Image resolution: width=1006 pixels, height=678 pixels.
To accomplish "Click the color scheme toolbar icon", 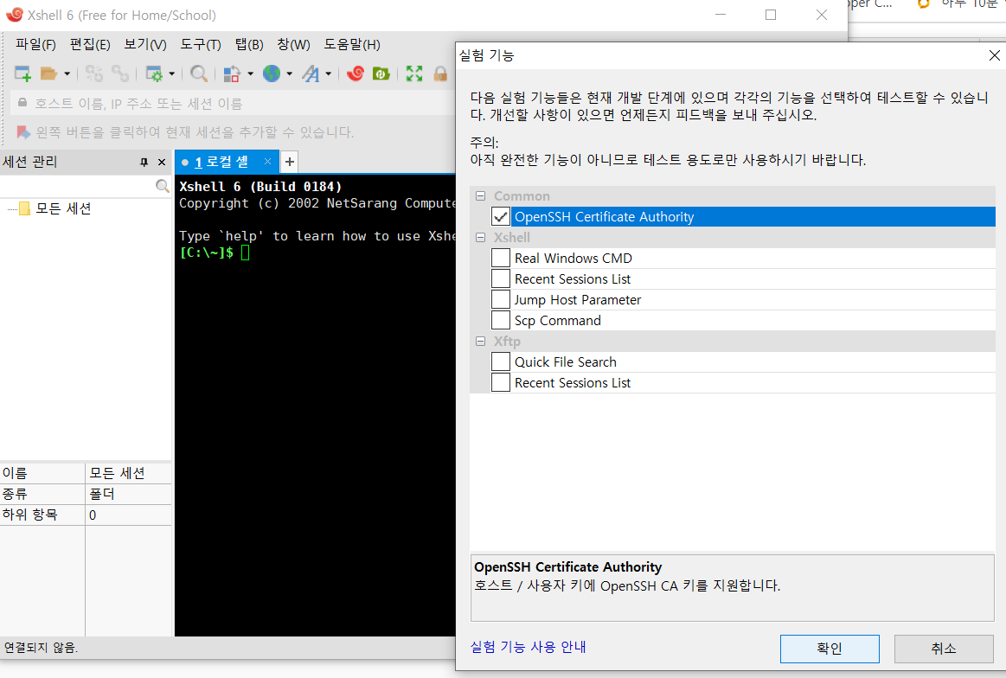I will tap(232, 74).
